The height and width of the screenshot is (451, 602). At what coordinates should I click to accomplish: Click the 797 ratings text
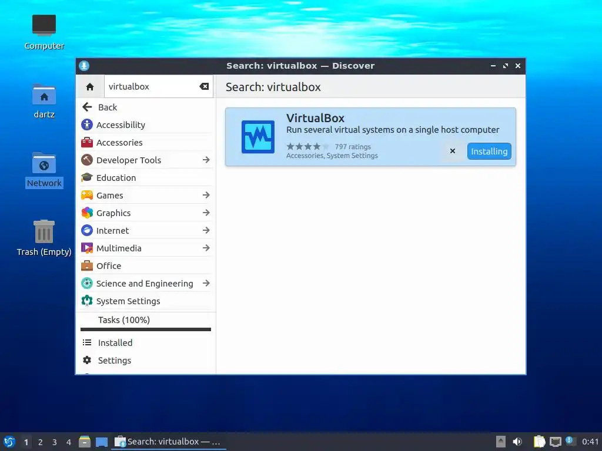tap(353, 147)
